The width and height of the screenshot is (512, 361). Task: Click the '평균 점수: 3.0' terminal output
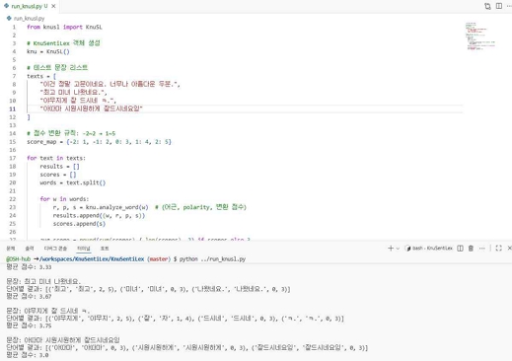pyautogui.click(x=28, y=355)
